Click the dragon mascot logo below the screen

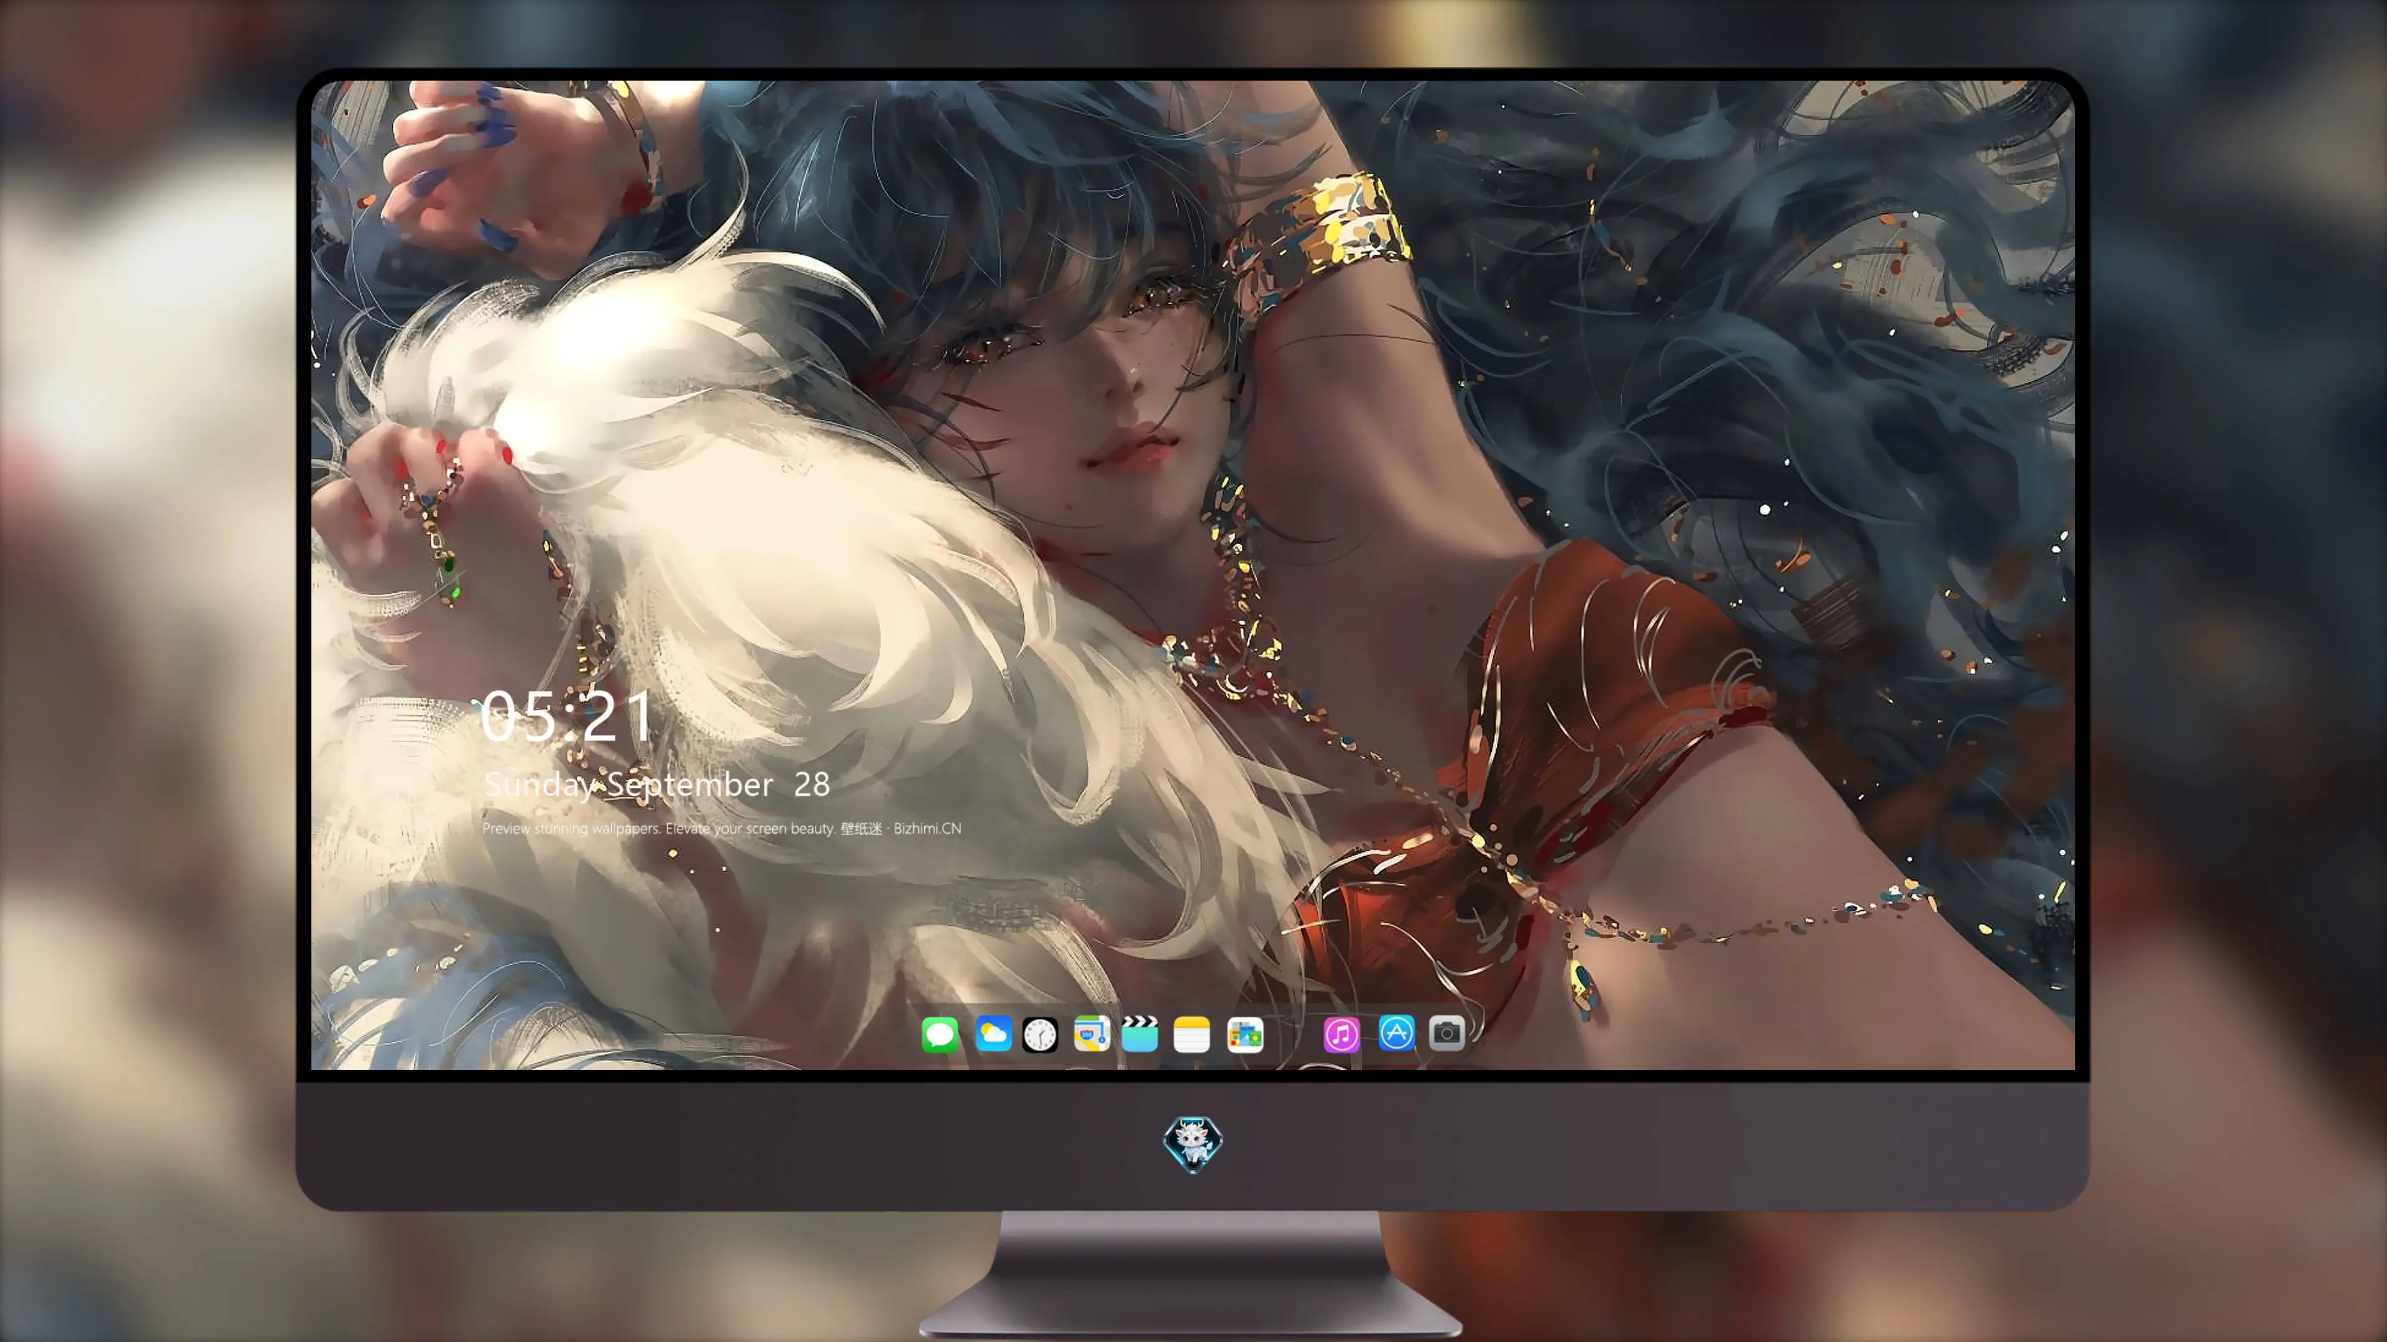pos(1193,1144)
